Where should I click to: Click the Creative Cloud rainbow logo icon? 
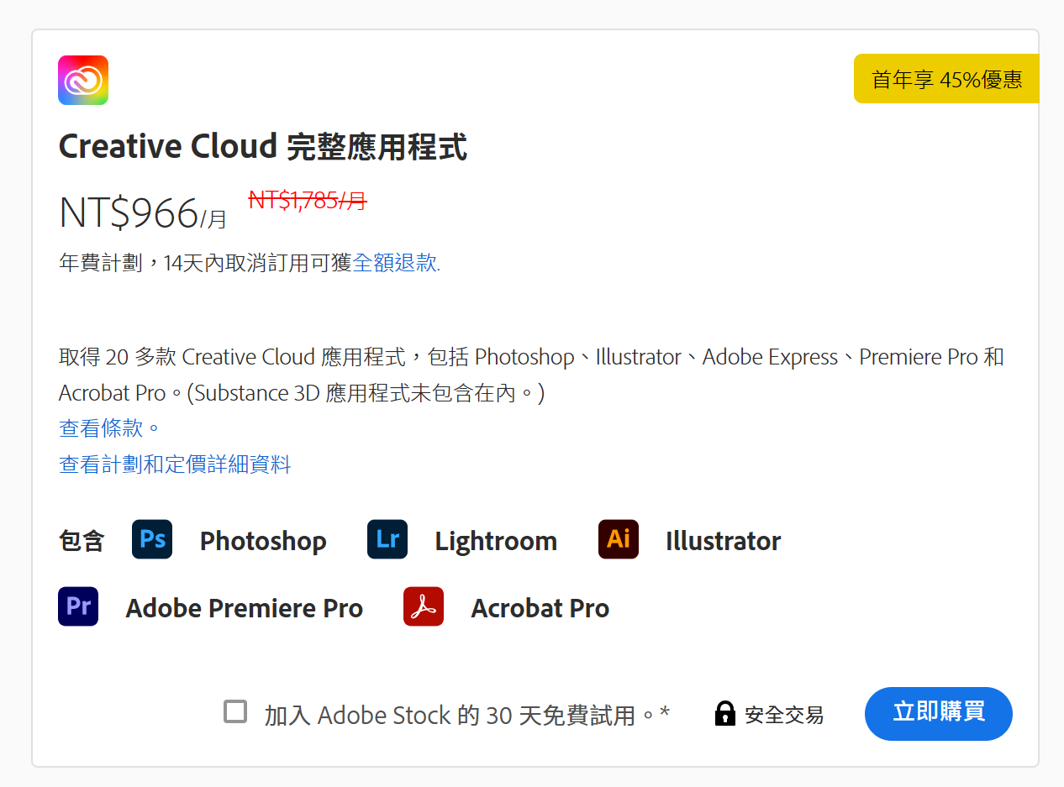tap(83, 81)
